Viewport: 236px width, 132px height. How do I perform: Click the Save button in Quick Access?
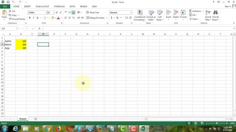8,2
